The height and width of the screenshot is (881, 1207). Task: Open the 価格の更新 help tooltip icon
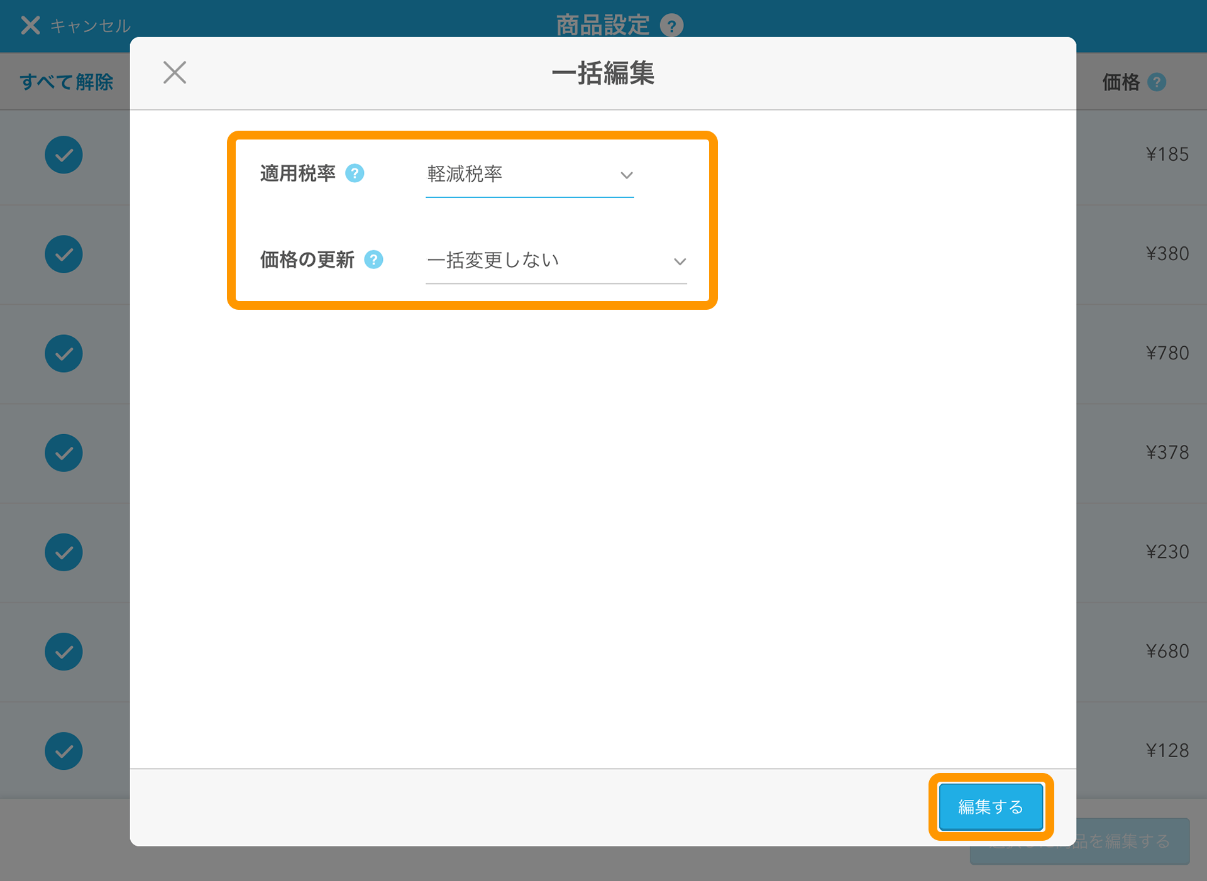pos(373,260)
